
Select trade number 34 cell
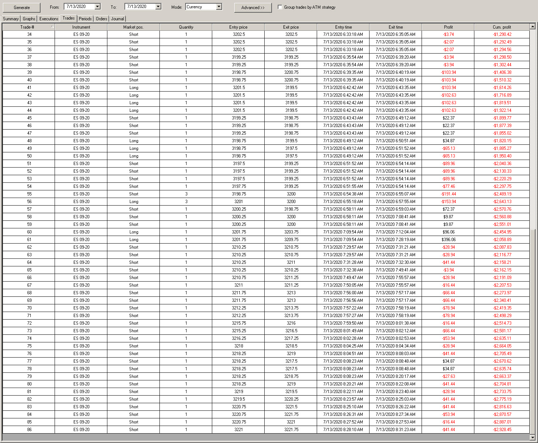tap(29, 34)
